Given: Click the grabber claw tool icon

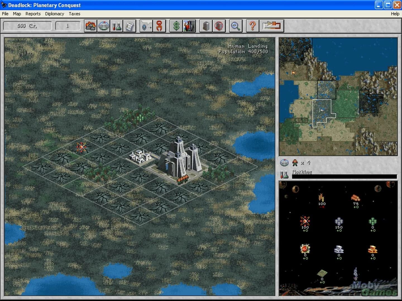Looking at the screenshot, I should click(159, 26).
